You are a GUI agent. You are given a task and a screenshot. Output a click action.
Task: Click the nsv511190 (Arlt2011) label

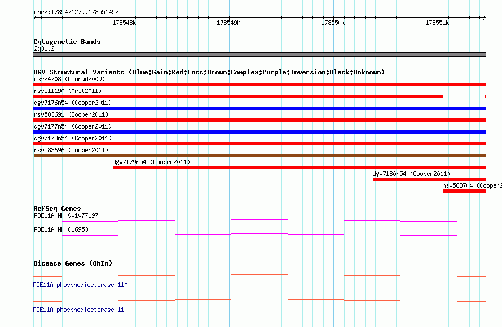point(68,91)
